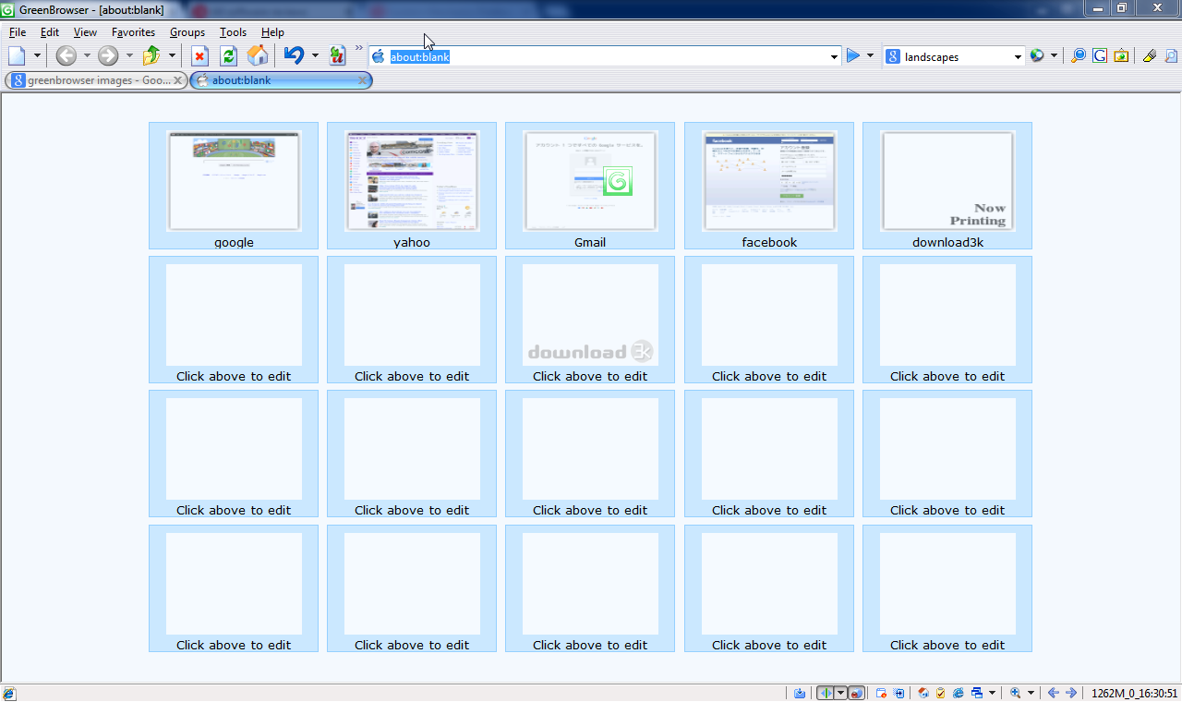Click the landscapes search input field
This screenshot has height=702, width=1182.
(x=956, y=57)
